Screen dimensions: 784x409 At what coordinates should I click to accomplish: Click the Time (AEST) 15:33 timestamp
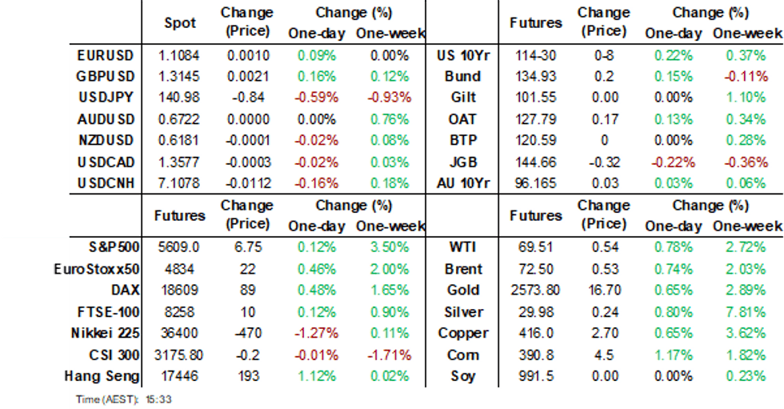pos(123,398)
